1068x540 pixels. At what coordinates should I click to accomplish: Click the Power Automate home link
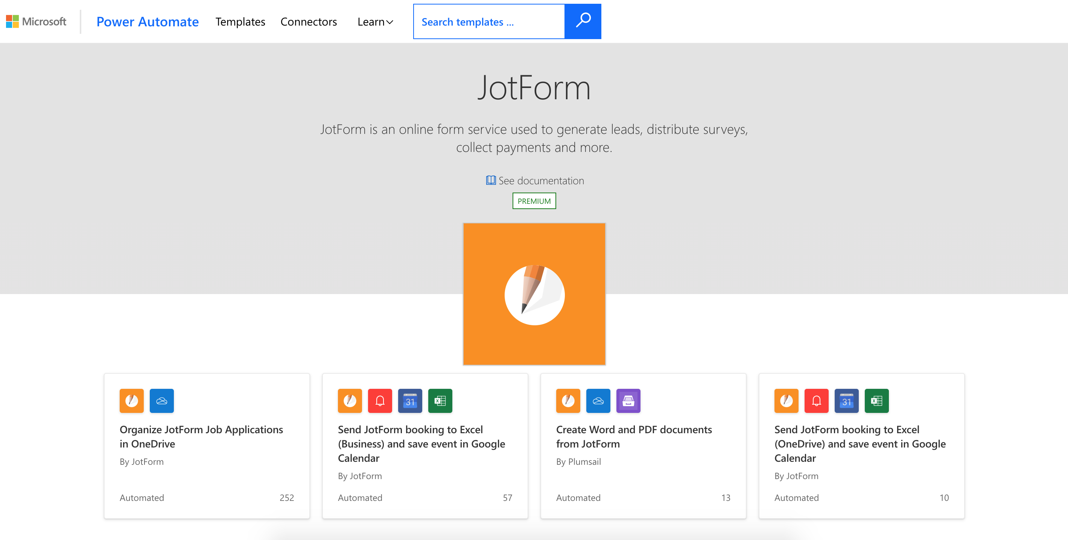coord(147,21)
